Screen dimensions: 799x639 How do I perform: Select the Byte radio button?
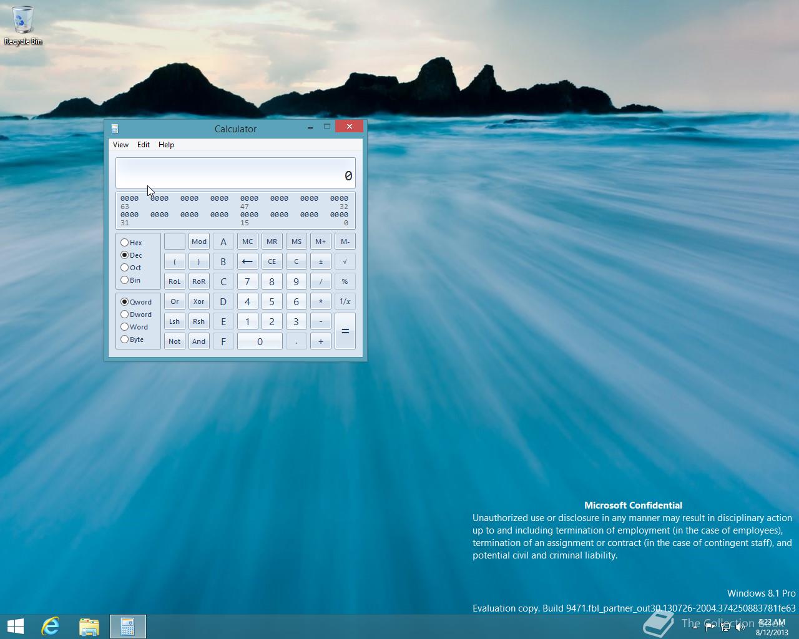coord(132,339)
